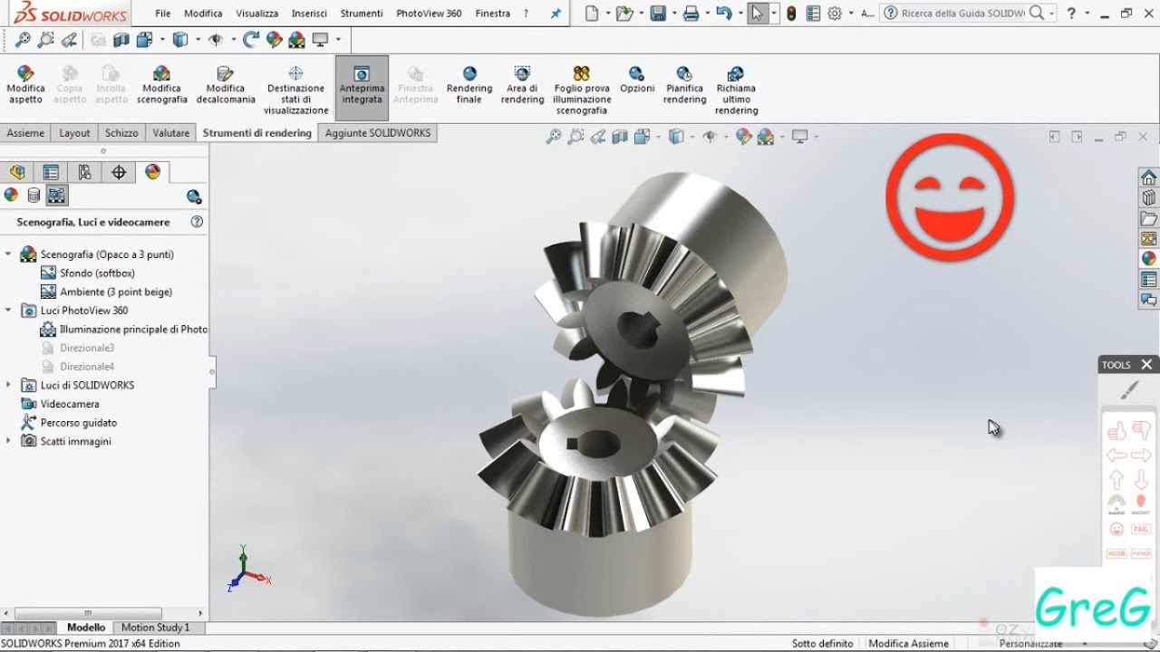Image resolution: width=1160 pixels, height=652 pixels.
Task: Click Destinazione stati di visualizzazione
Action: click(296, 91)
